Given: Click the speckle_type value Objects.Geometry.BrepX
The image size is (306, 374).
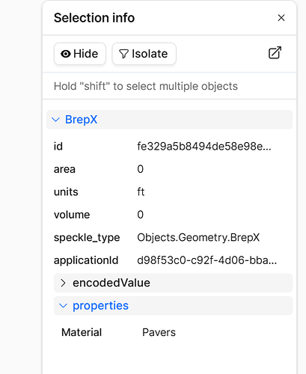Looking at the screenshot, I should (198, 237).
